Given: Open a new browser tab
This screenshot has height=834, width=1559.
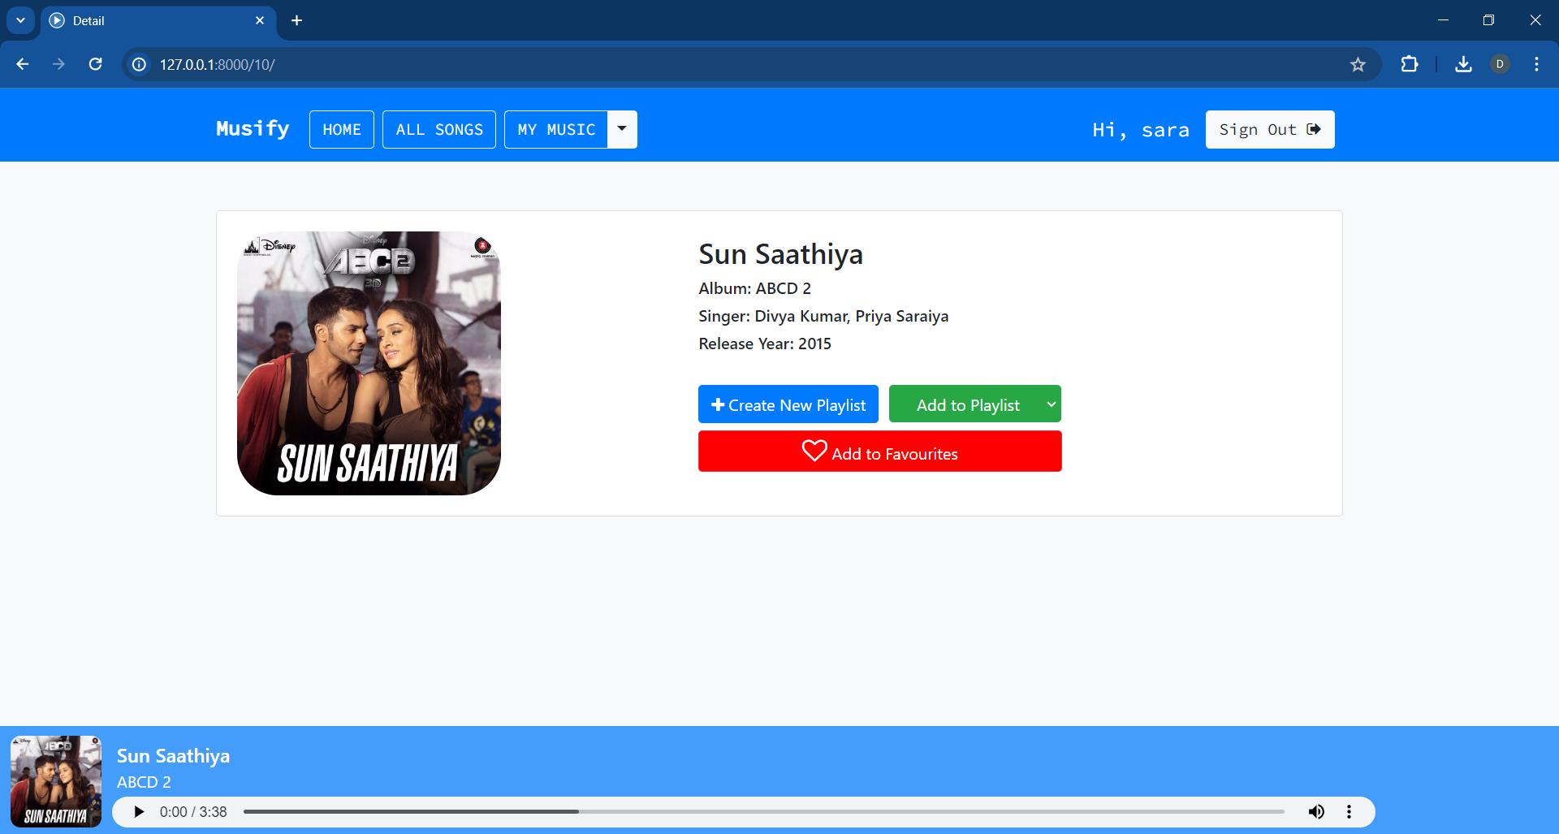Looking at the screenshot, I should [x=296, y=20].
